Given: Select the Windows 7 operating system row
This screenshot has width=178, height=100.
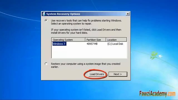Looking at the screenshot, I should click(89, 44).
